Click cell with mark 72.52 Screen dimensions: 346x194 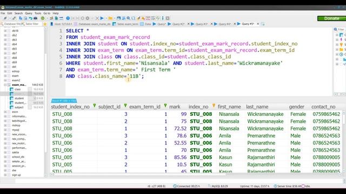click(180, 128)
